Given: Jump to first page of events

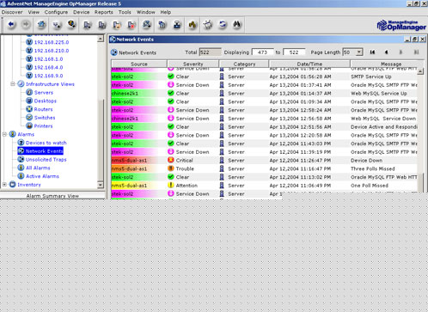Looking at the screenshot, I should tap(372, 52).
